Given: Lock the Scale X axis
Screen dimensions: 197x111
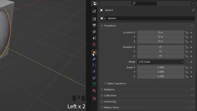Looking at the screenshot, I should [x=187, y=68].
